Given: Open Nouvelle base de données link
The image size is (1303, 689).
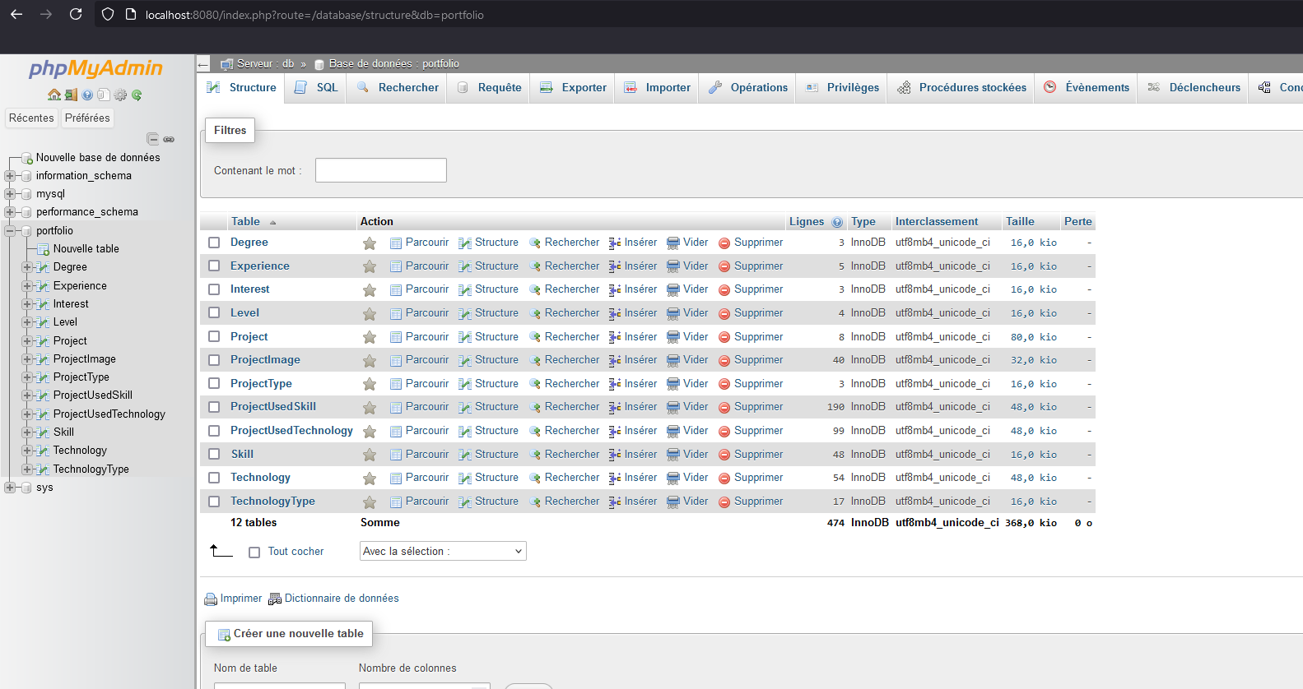Looking at the screenshot, I should 98,157.
